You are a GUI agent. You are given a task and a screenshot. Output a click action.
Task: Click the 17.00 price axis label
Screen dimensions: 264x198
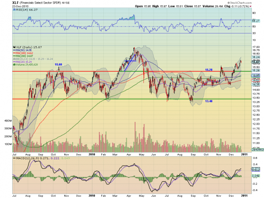coord(256,47)
